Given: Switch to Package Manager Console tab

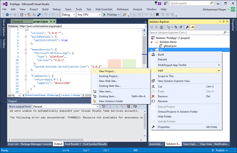Looking at the screenshot, I should click(36, 144).
